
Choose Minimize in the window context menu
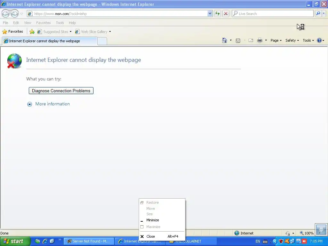point(162,220)
